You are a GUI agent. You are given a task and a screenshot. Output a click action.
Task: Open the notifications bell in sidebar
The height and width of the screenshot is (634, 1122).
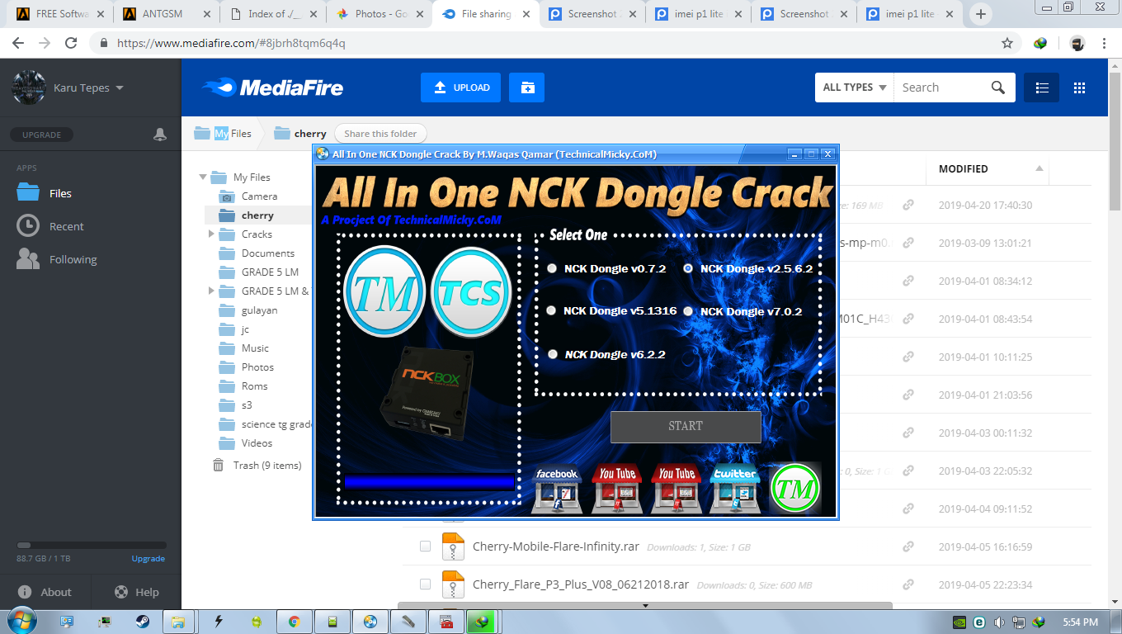click(160, 135)
